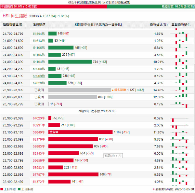195x193 pixels.
Task: Open bull warrant link 58658
Action: pos(39,160)
